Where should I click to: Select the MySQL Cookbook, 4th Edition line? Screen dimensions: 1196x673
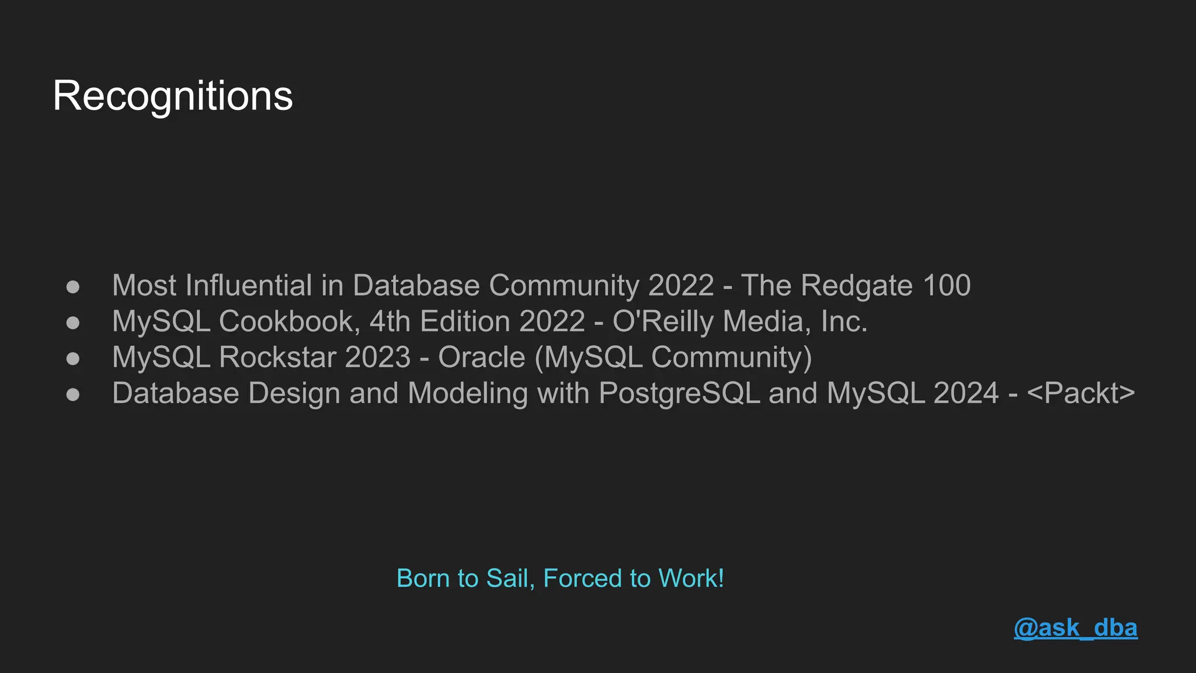point(490,322)
